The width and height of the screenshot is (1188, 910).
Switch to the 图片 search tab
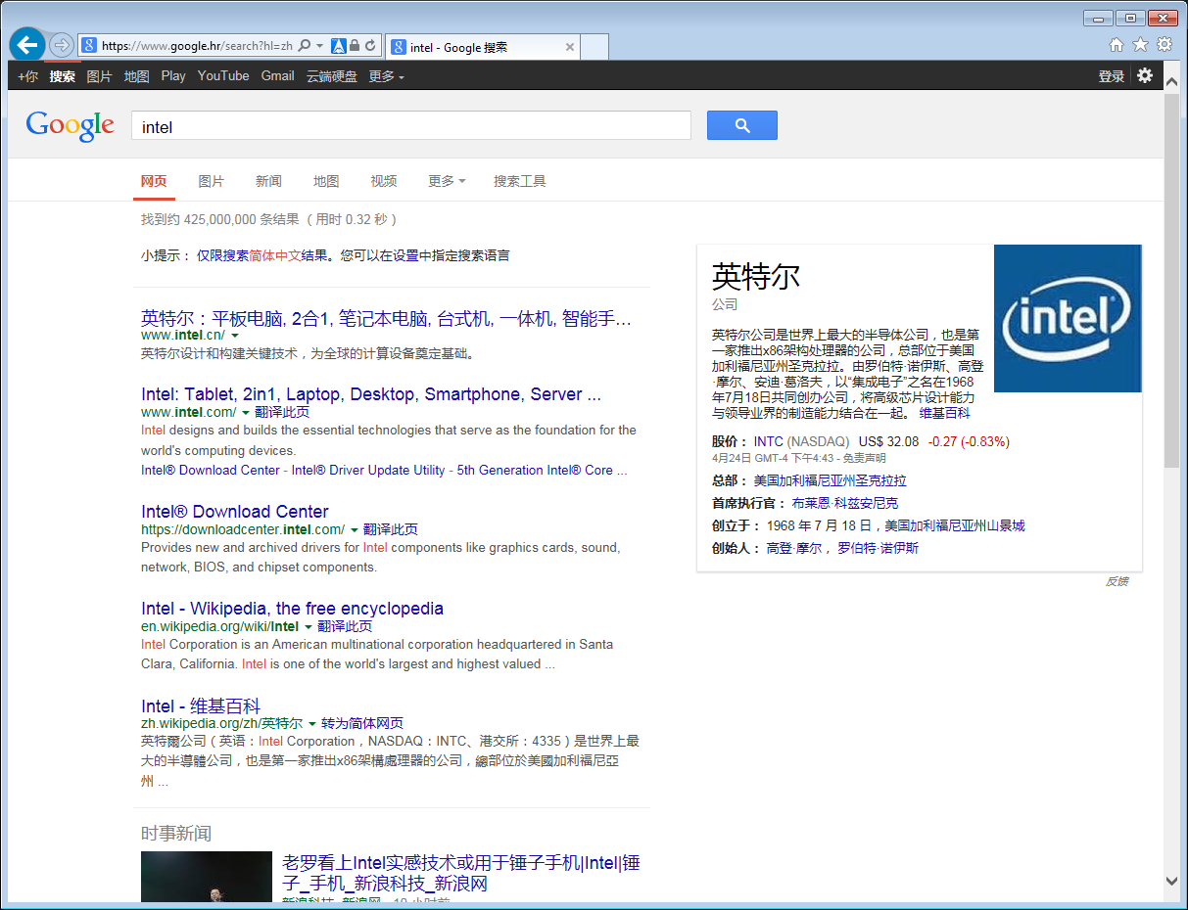(x=211, y=181)
